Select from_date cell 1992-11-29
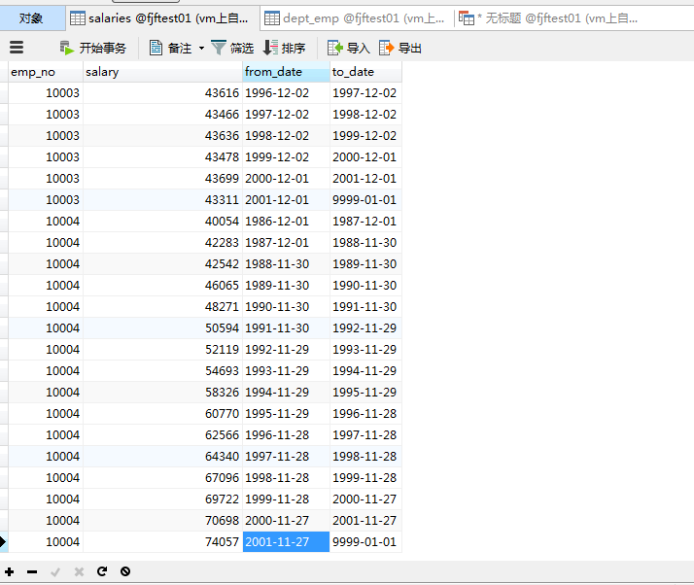 [x=286, y=350]
